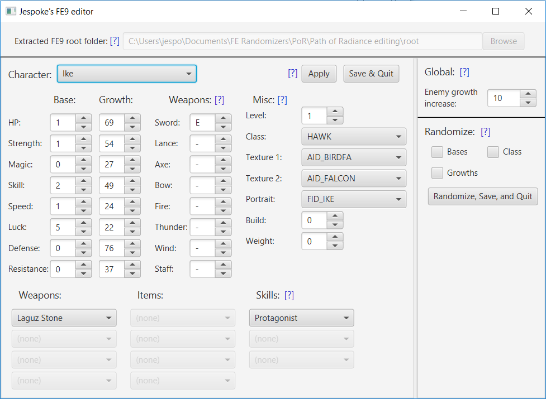Increase Enemy growth increase value
Viewport: 546px width, 399px height.
[528, 94]
